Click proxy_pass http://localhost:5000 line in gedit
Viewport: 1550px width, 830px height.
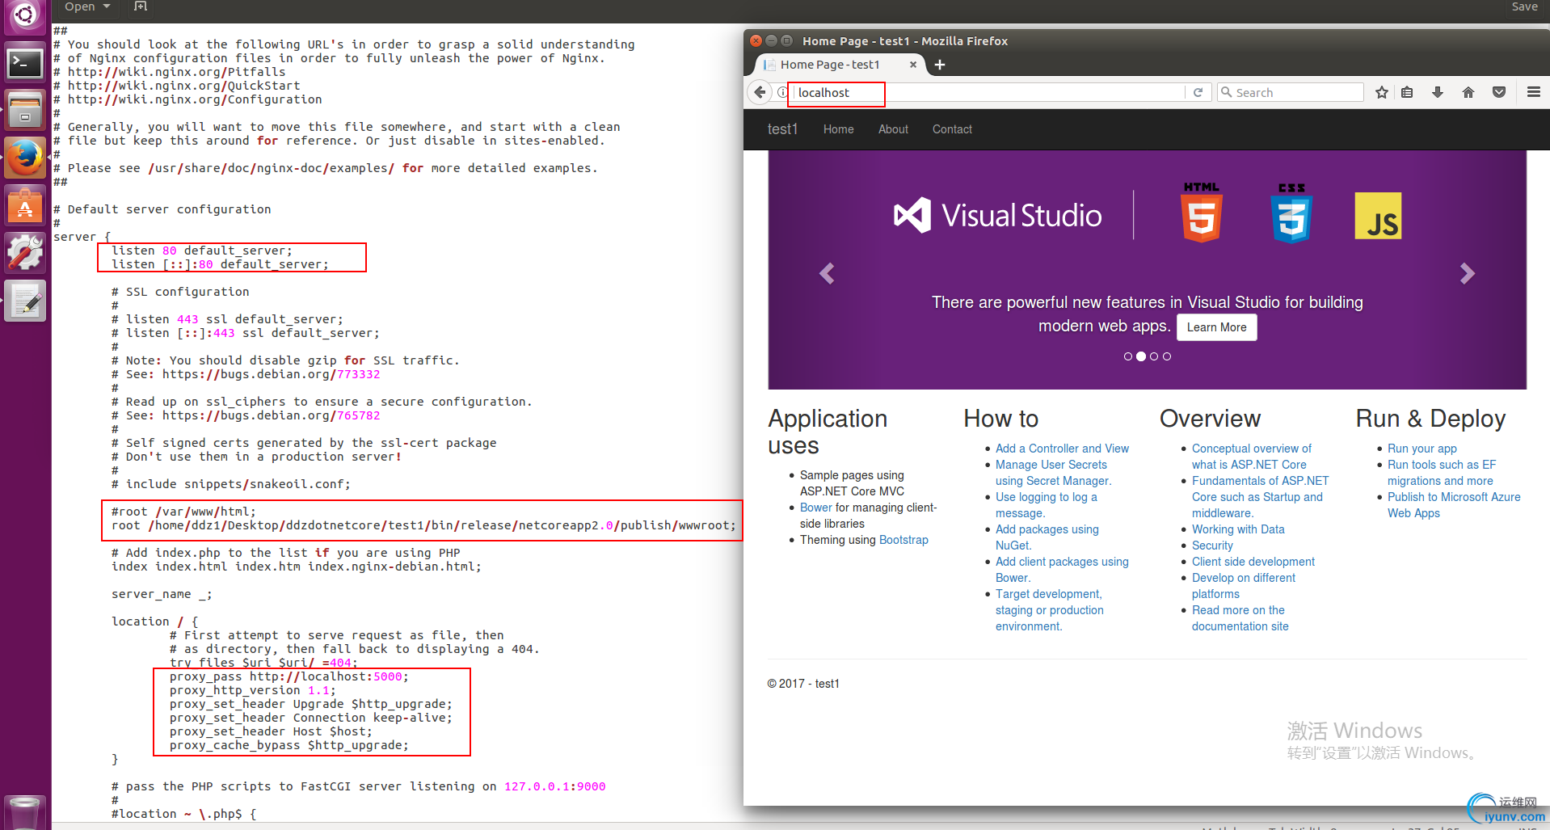(x=289, y=676)
